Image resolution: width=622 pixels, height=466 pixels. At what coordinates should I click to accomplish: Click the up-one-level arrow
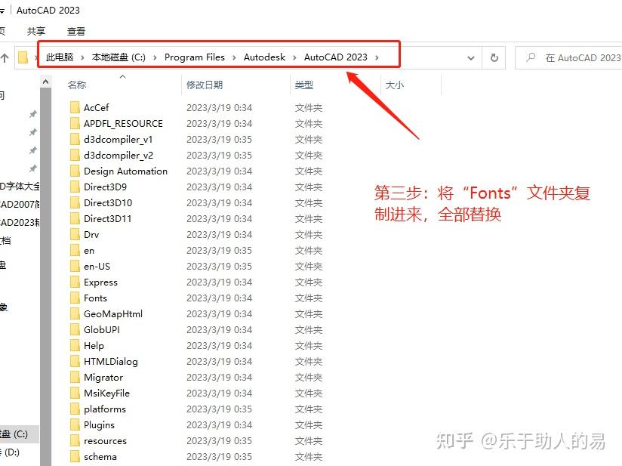[5, 58]
